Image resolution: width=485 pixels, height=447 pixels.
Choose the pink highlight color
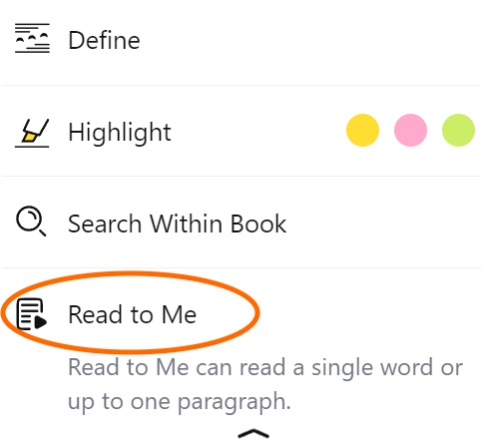(x=410, y=130)
